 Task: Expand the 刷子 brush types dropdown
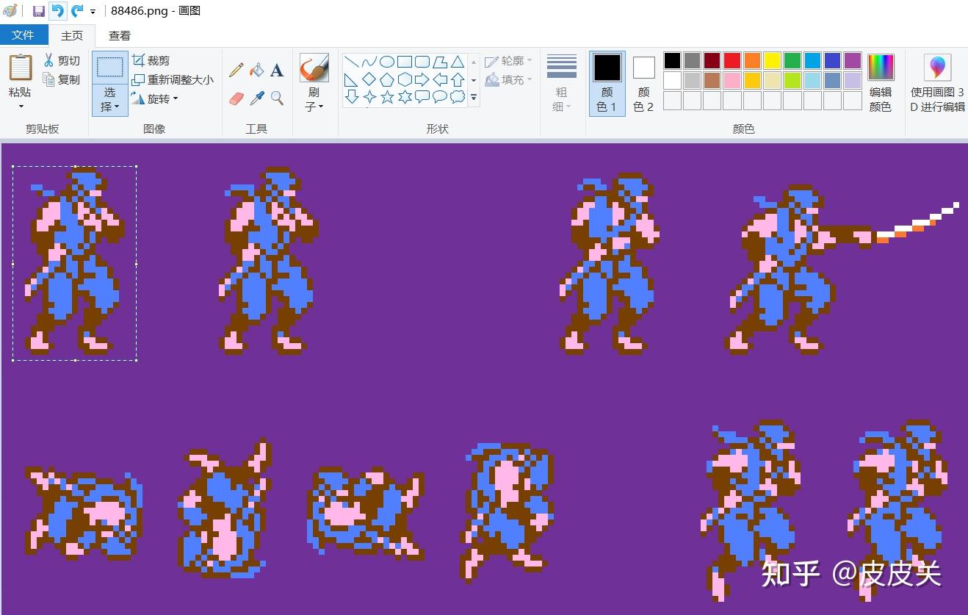(x=314, y=99)
